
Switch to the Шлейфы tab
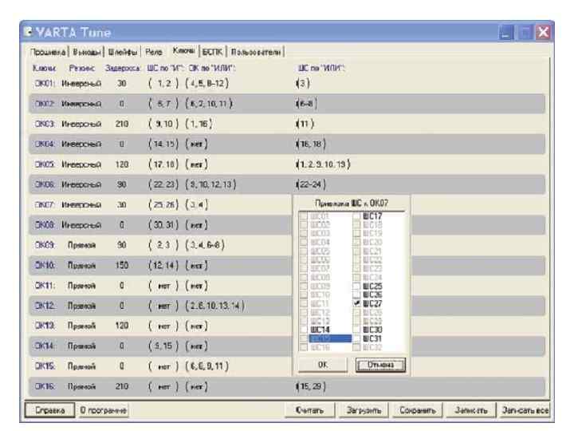[123, 52]
